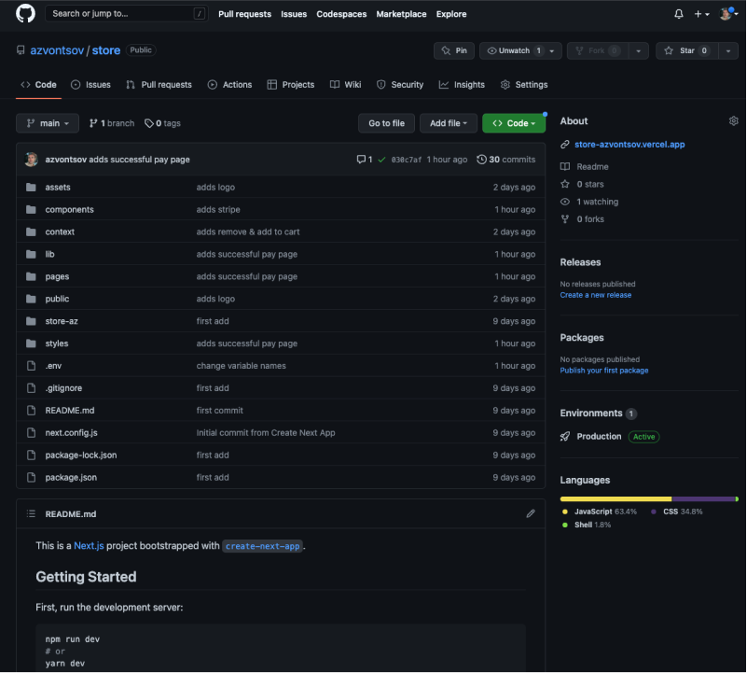Open commit hash 030c7af
The height and width of the screenshot is (673, 747).
click(407, 160)
